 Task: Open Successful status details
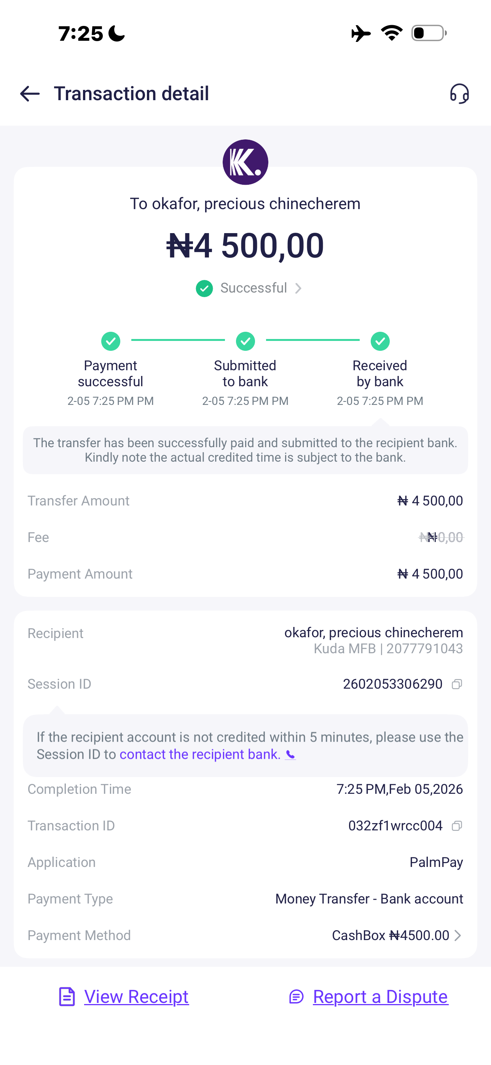(x=253, y=288)
